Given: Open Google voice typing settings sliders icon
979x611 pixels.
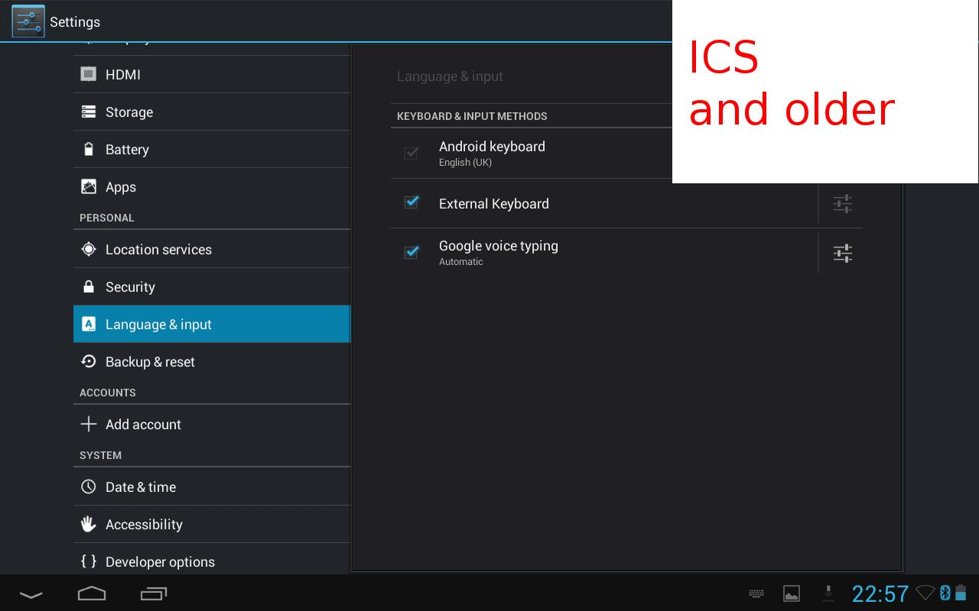Looking at the screenshot, I should (x=842, y=253).
